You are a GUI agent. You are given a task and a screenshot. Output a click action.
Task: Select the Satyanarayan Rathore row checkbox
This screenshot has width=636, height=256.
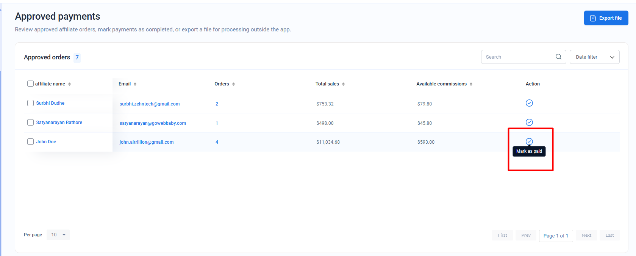point(30,123)
